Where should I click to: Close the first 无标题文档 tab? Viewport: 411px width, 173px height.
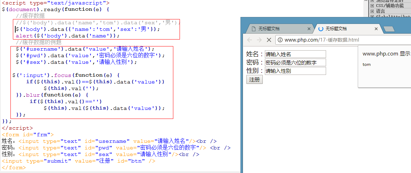[x=309, y=29]
